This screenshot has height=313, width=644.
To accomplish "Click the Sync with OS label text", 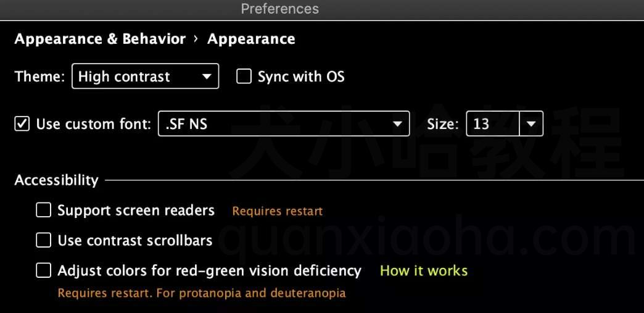I will [x=301, y=77].
